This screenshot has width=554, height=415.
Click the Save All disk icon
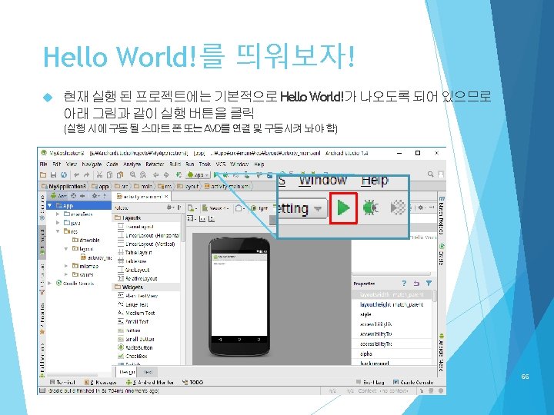point(53,174)
